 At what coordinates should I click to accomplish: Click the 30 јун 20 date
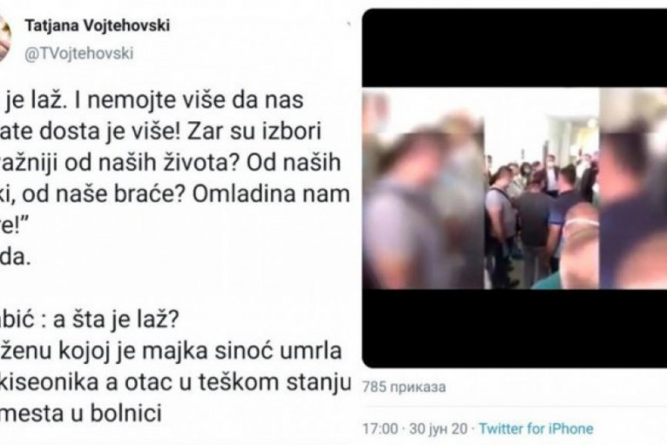[x=439, y=428]
